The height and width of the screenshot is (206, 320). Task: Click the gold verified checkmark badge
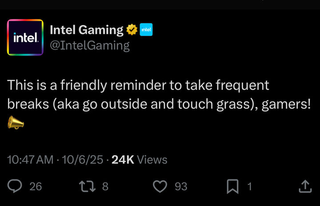pyautogui.click(x=131, y=30)
